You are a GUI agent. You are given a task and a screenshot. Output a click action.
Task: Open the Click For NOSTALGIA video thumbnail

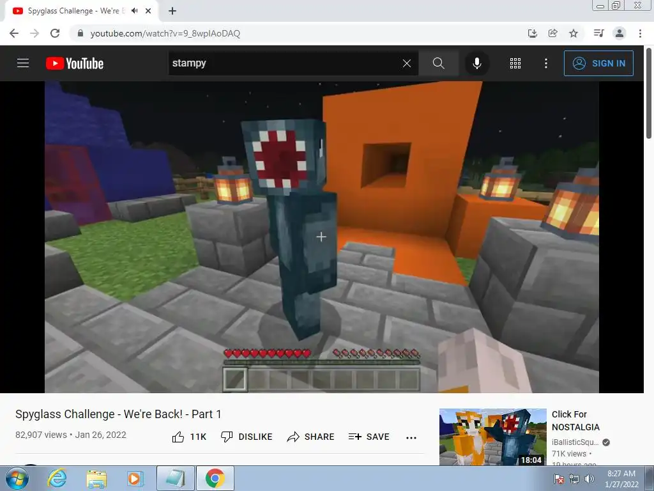click(492, 437)
